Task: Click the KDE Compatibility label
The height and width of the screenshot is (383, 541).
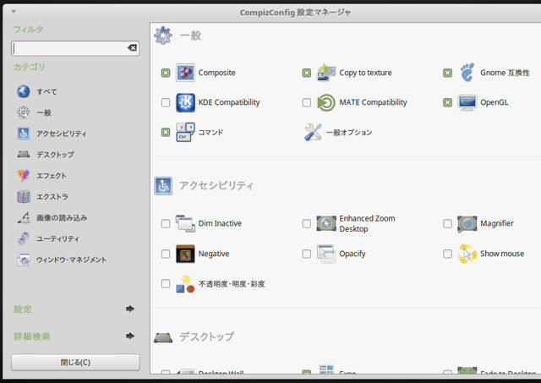Action: click(229, 102)
